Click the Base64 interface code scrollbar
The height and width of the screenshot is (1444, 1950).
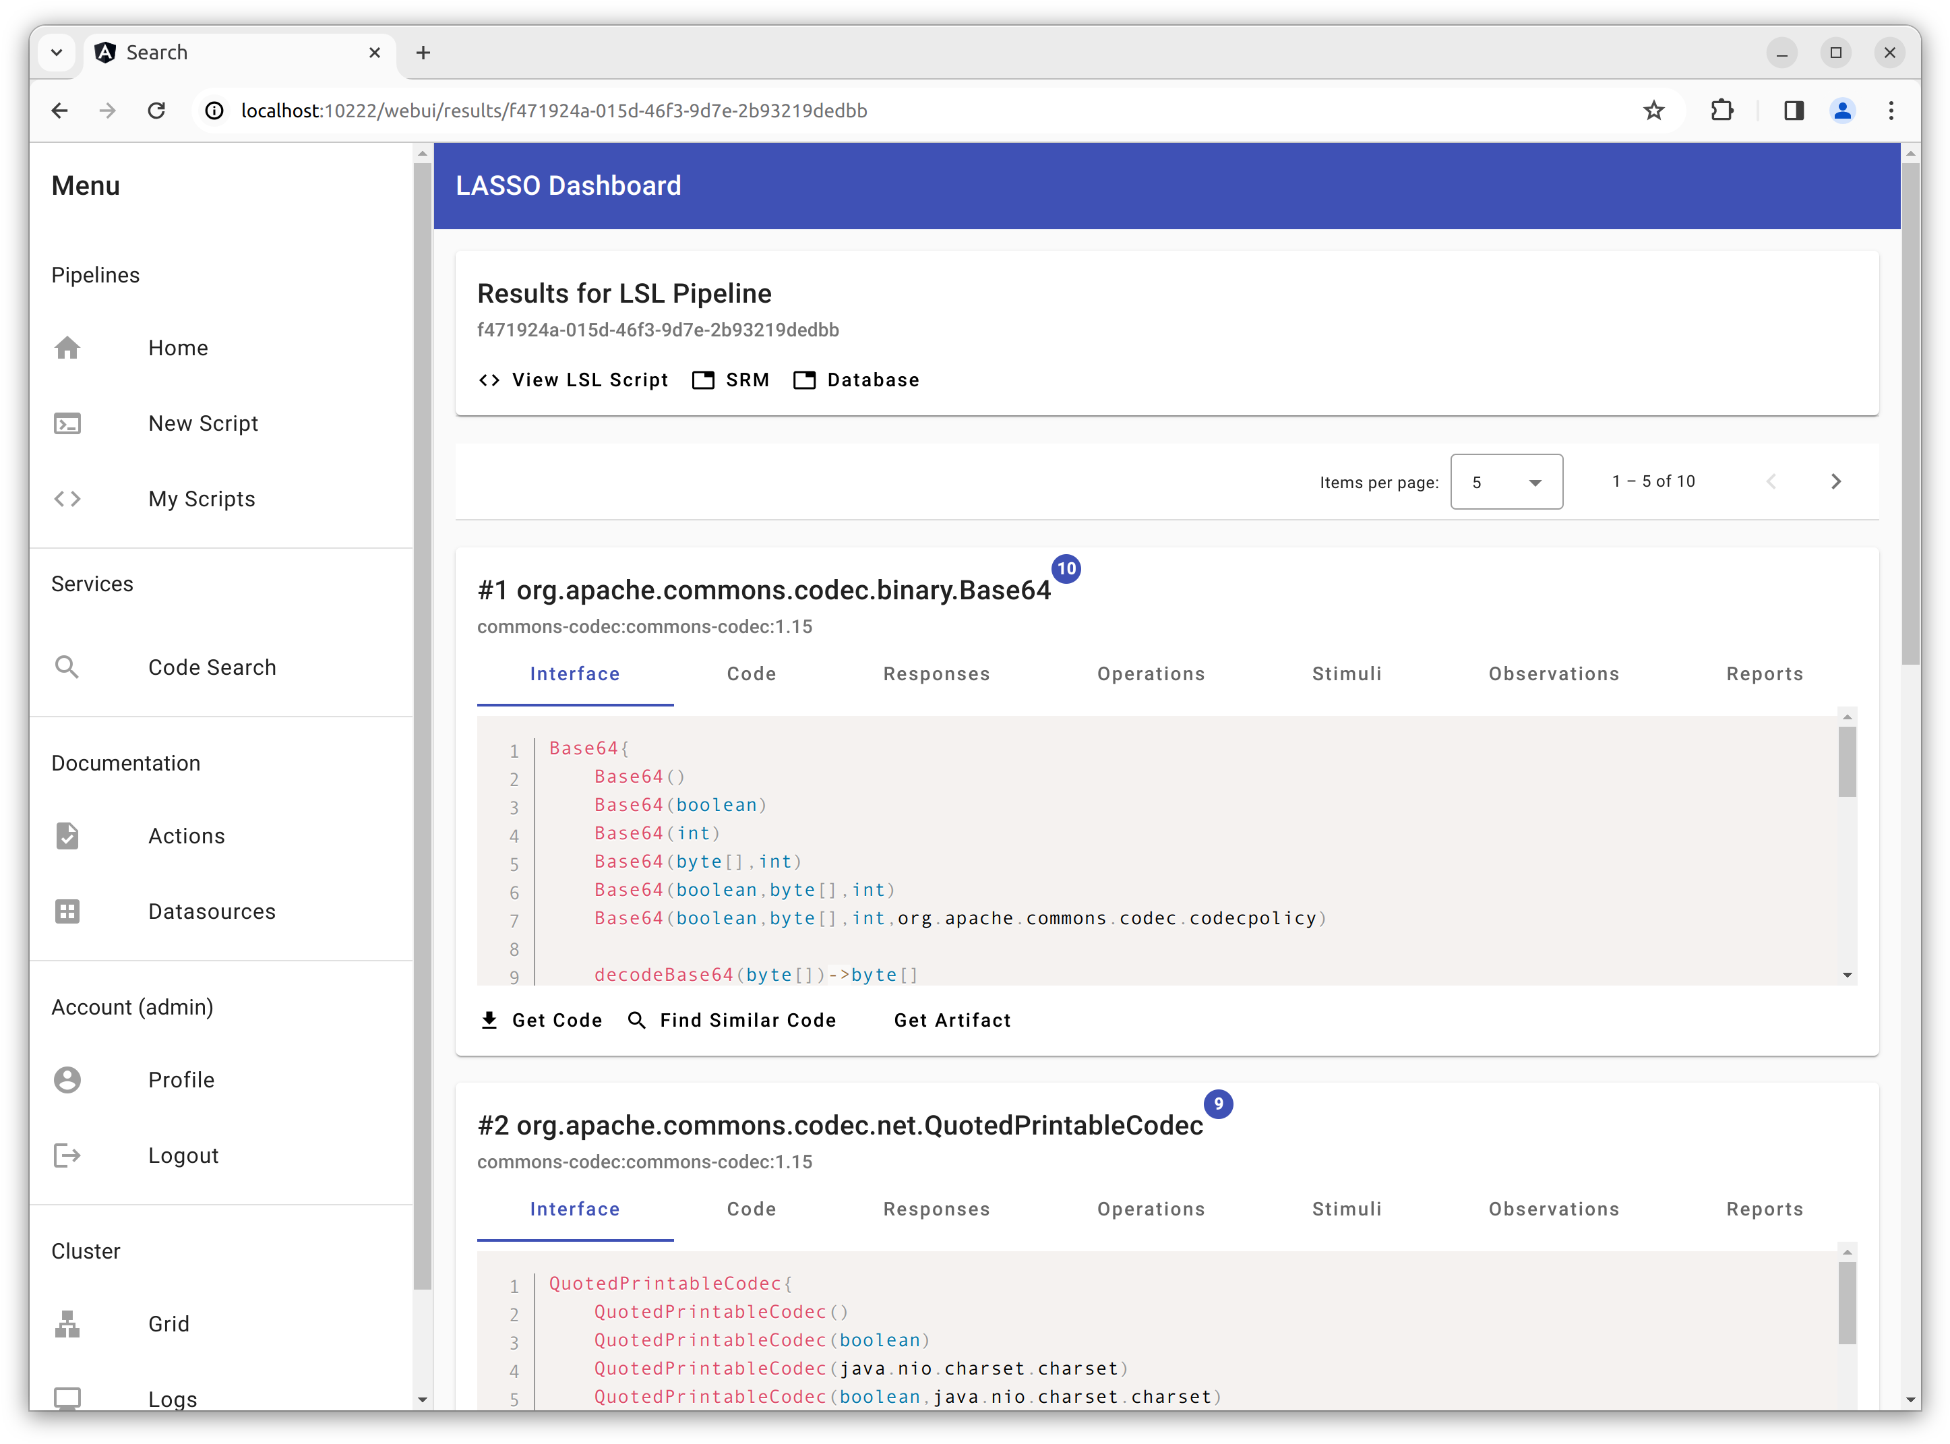tap(1847, 762)
